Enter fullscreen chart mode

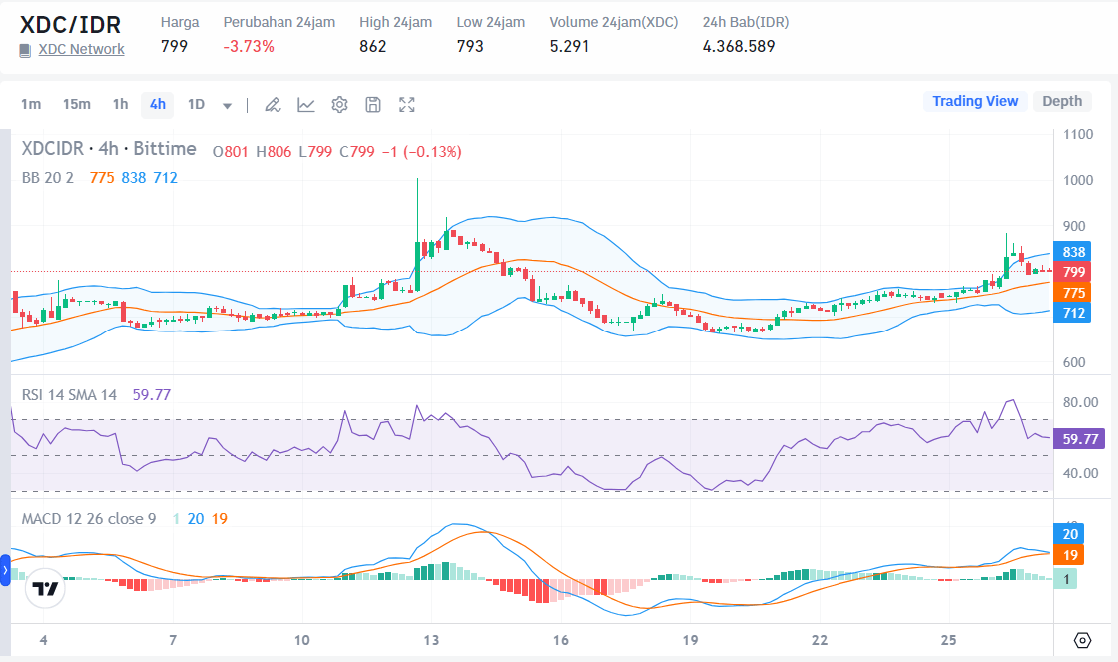click(405, 104)
